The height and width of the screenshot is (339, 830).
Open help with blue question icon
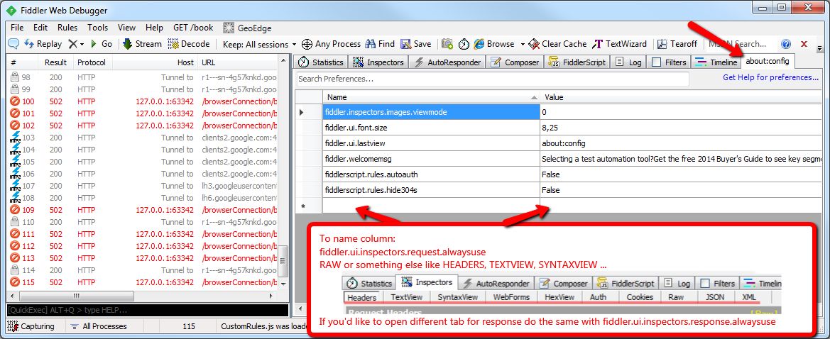(786, 44)
